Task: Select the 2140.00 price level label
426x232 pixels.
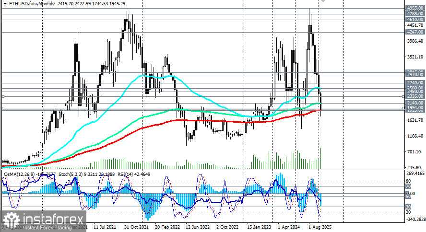Action: [x=415, y=103]
